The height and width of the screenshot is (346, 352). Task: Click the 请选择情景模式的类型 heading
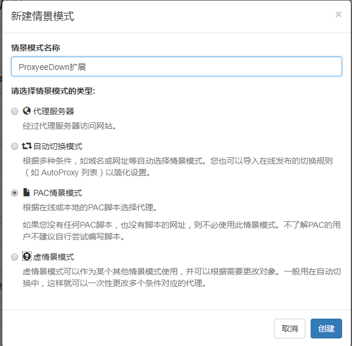pos(53,91)
